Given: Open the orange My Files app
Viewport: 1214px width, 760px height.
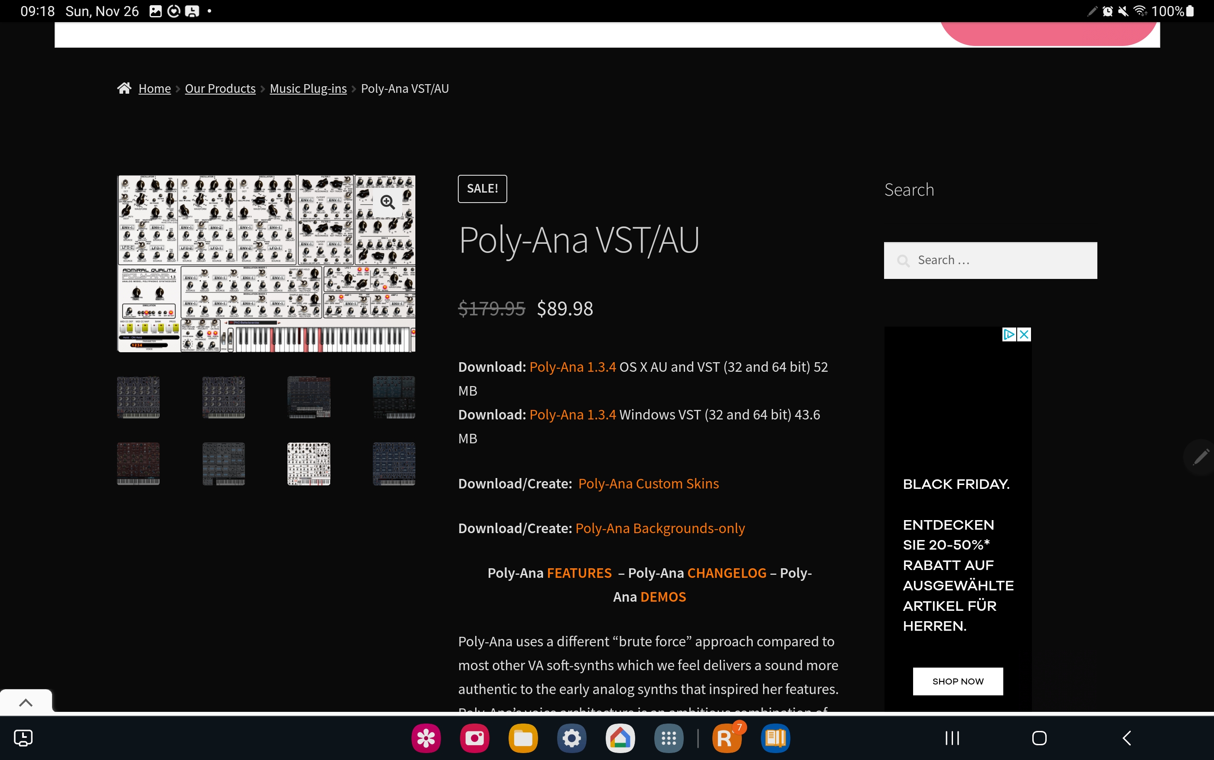Looking at the screenshot, I should tap(523, 738).
